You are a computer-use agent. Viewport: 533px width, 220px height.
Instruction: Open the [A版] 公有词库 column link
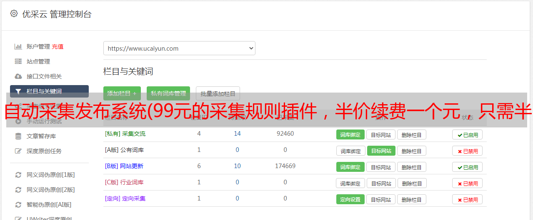[x=124, y=150]
